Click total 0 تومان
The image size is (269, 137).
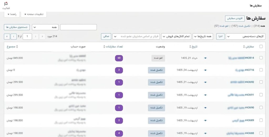pos(11,70)
